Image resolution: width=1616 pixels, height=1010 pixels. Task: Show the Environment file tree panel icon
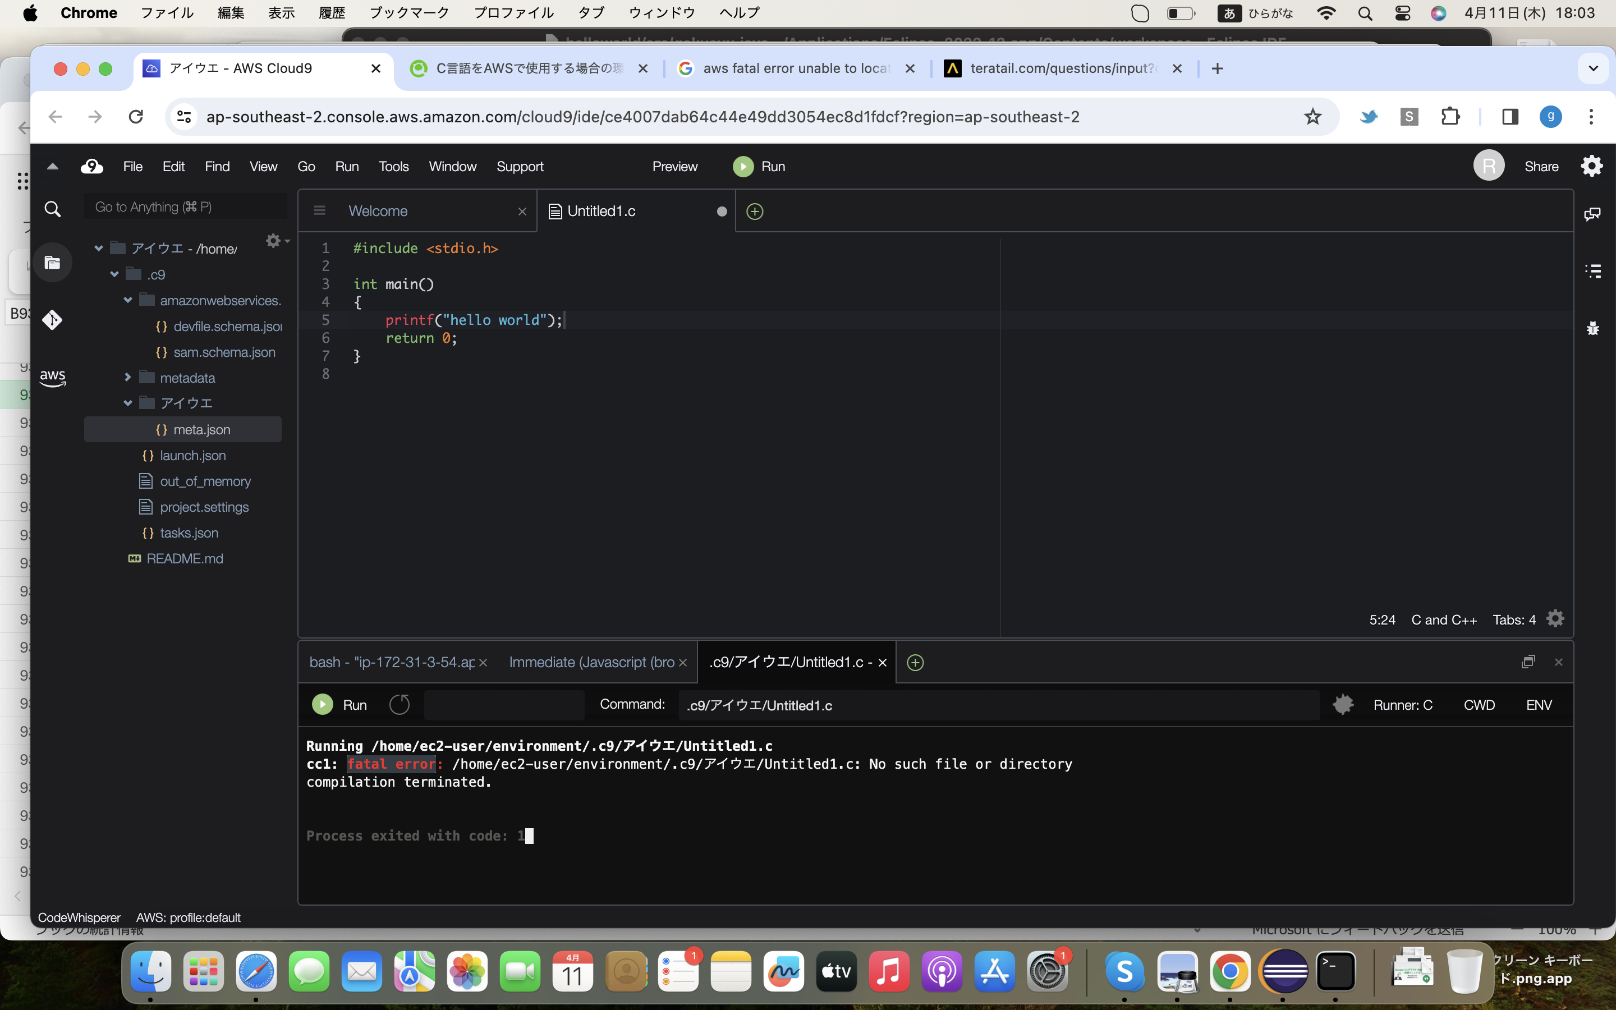[x=52, y=263]
